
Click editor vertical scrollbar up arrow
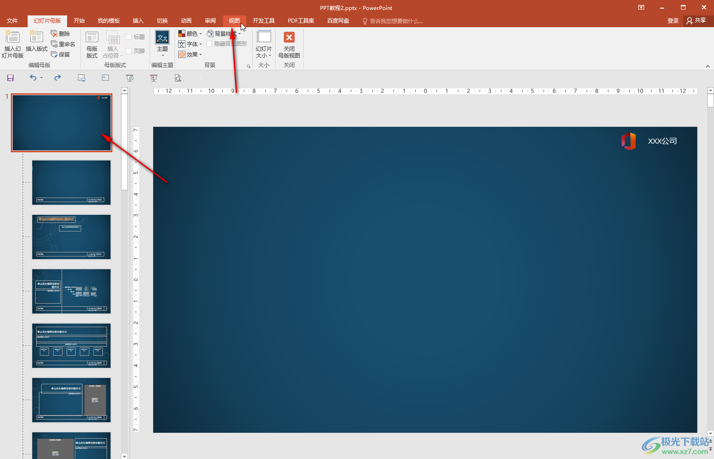[x=710, y=91]
